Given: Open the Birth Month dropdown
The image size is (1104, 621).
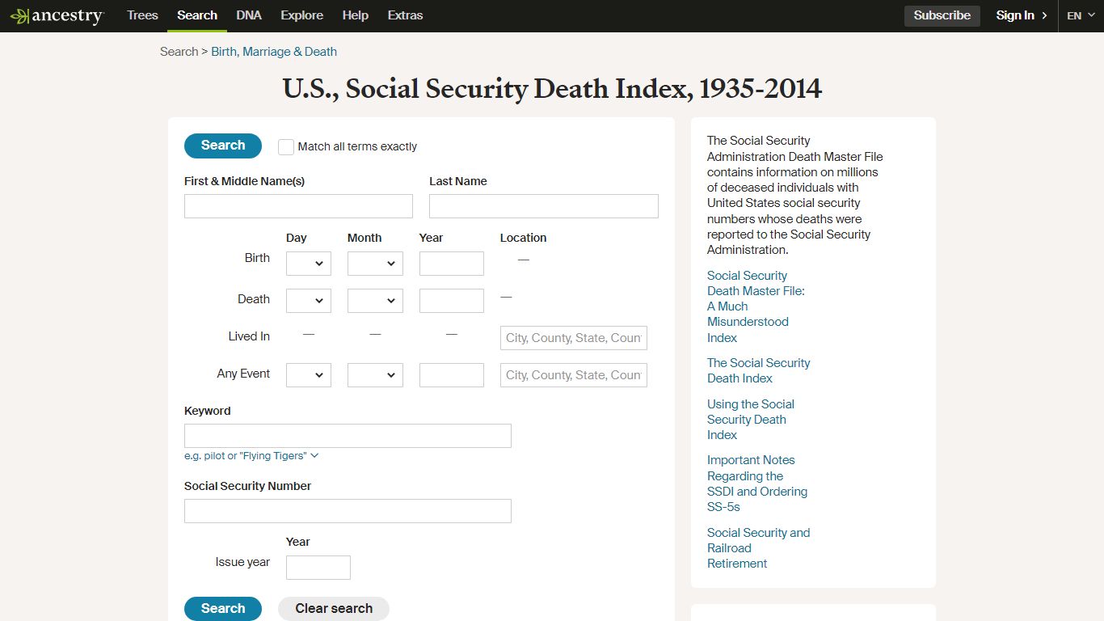Looking at the screenshot, I should pyautogui.click(x=375, y=264).
